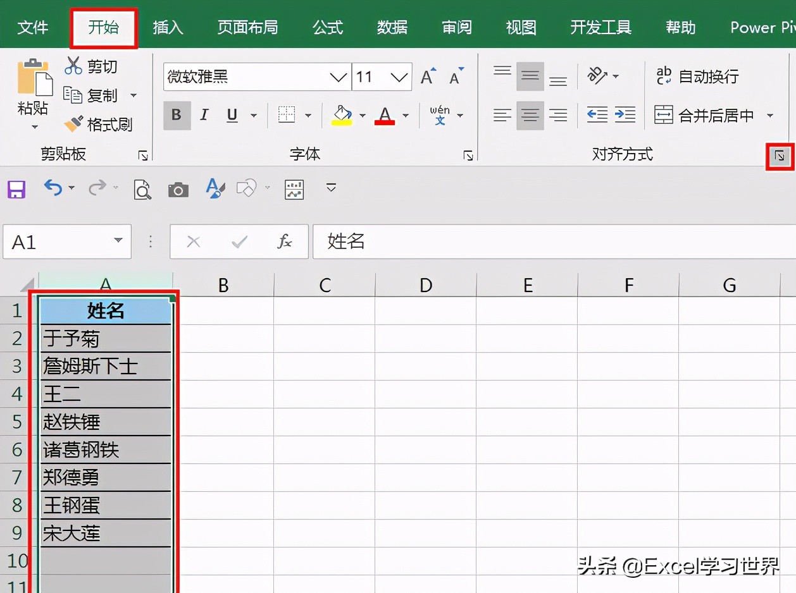Click Merge and Center 合并后居中
This screenshot has width=796, height=593.
(x=704, y=116)
